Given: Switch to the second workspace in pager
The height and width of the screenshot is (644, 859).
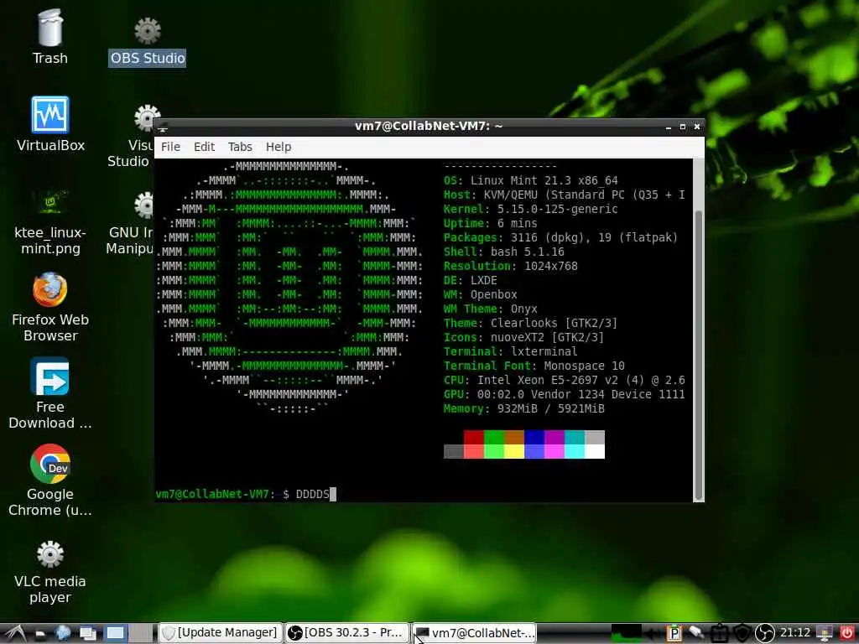Looking at the screenshot, I should coord(140,633).
